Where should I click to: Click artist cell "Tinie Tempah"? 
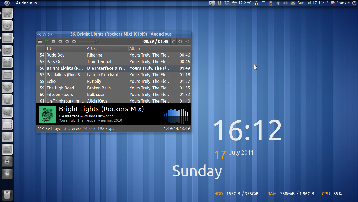pyautogui.click(x=100, y=62)
